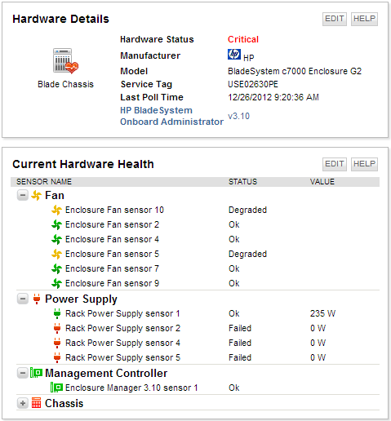The height and width of the screenshot is (421, 391).
Task: Click HELP in Hardware Details panel
Action: click(364, 19)
